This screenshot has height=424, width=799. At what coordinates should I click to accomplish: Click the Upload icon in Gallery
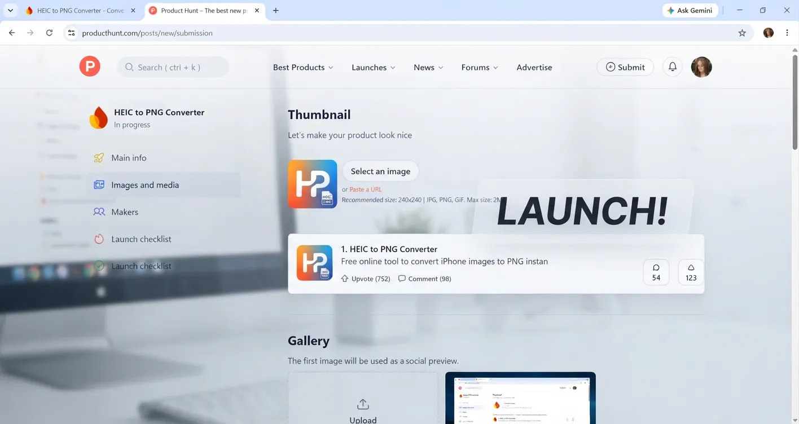pyautogui.click(x=363, y=404)
